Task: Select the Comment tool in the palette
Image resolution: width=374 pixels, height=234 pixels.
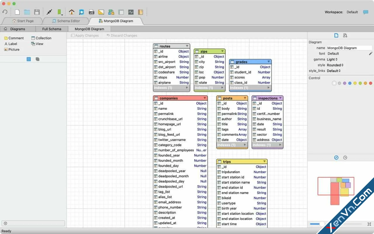Action: point(14,38)
